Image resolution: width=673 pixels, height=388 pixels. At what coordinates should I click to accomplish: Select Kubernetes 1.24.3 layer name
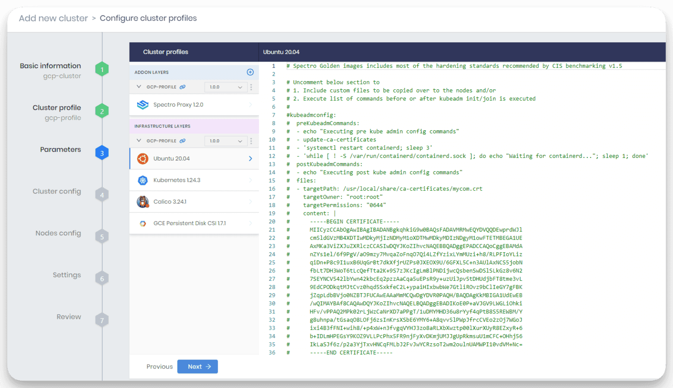(177, 180)
